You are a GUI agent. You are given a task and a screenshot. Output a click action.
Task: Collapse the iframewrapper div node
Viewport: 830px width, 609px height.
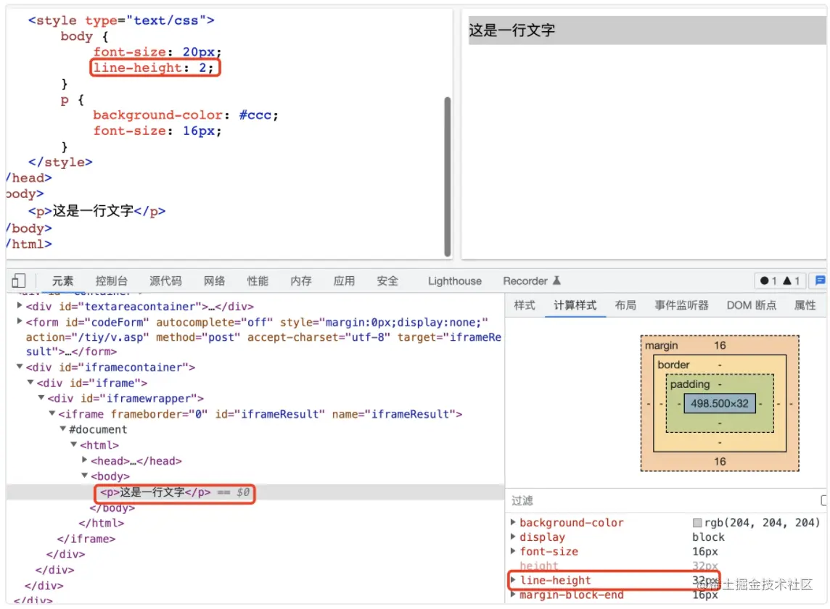pyautogui.click(x=41, y=397)
